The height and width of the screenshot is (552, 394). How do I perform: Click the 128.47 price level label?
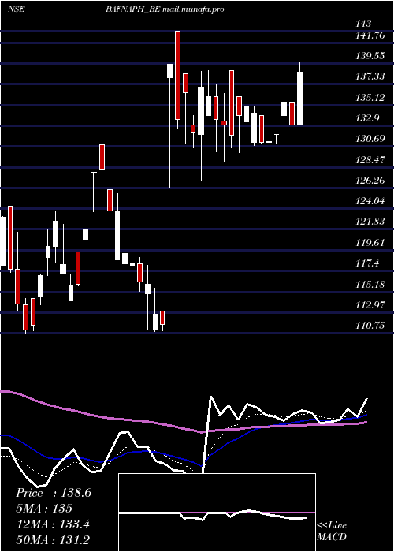tap(370, 160)
